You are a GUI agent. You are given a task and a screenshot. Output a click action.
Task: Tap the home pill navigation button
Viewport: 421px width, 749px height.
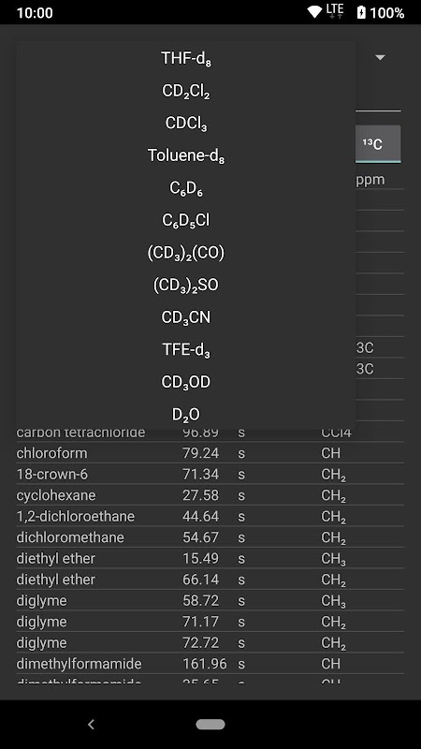pyautogui.click(x=210, y=724)
